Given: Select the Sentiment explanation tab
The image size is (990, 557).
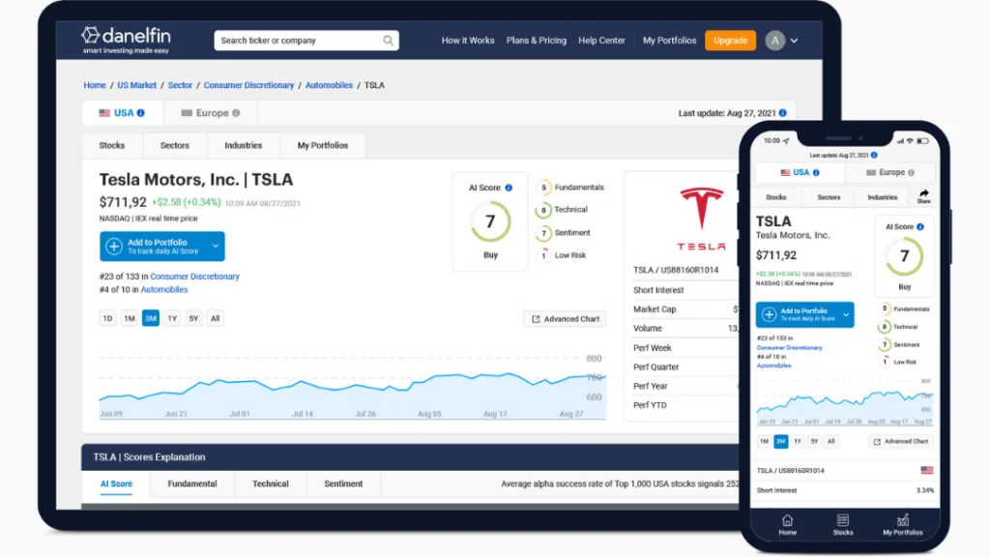Looking at the screenshot, I should (343, 484).
